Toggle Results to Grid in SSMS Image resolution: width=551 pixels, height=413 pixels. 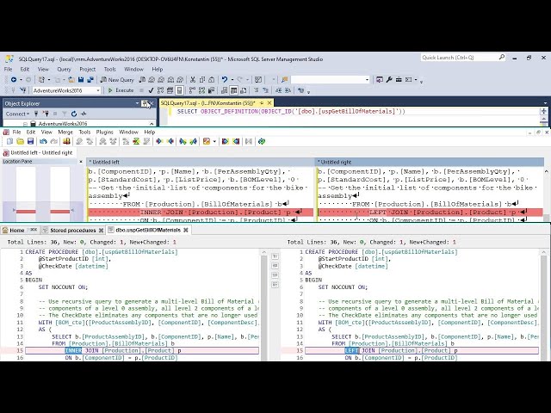click(233, 90)
